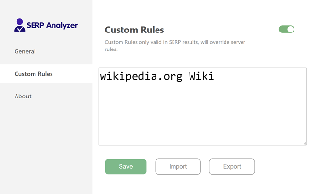
Task: Click the description about overriding server rules
Action: (175, 46)
